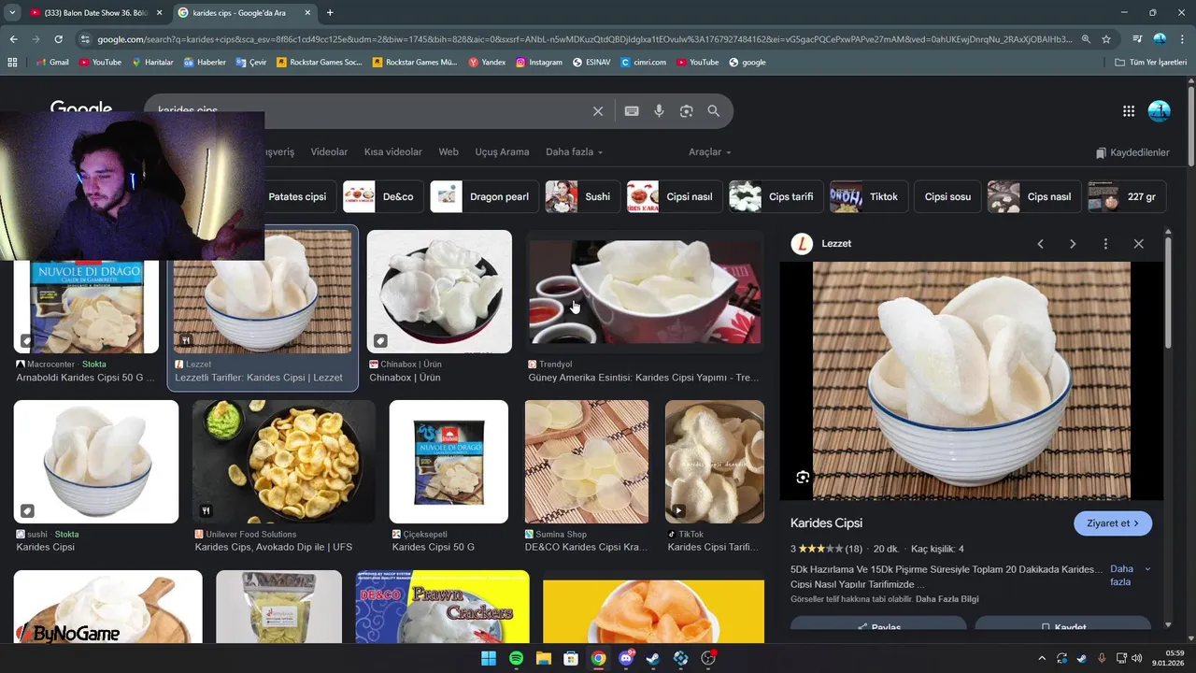
Task: Open Spotify from the taskbar
Action: [516, 658]
